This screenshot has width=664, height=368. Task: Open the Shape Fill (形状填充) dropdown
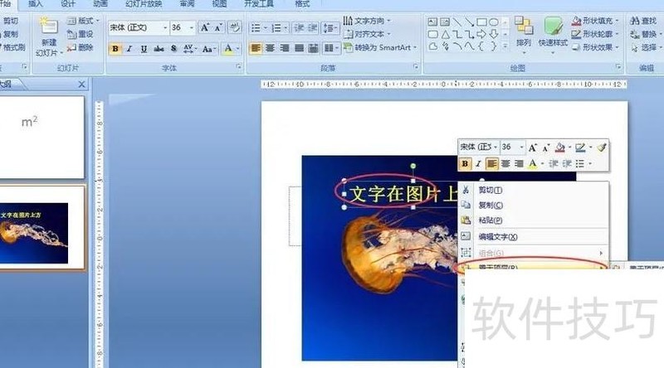[x=595, y=20]
